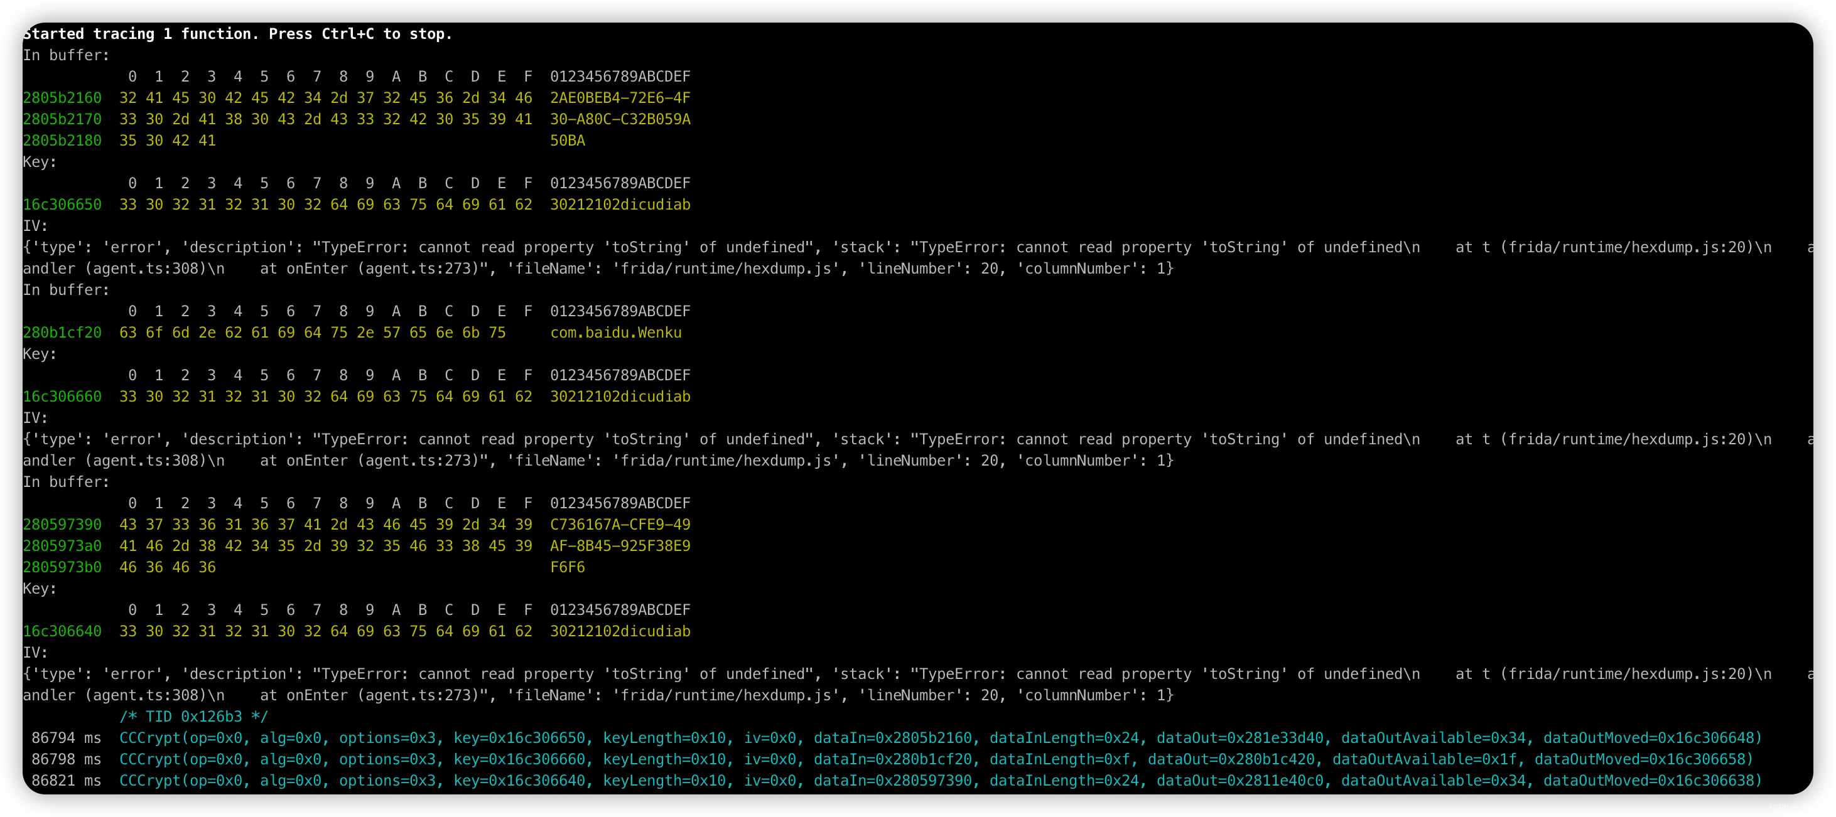Click the 86794 ms timestamp
1836x817 pixels.
pyautogui.click(x=67, y=738)
